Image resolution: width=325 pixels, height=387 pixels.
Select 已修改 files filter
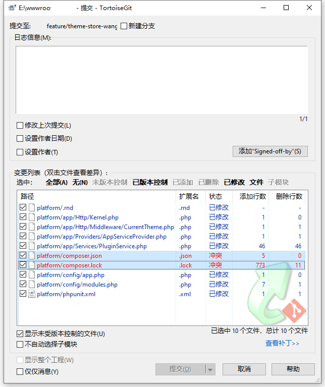[234, 182]
